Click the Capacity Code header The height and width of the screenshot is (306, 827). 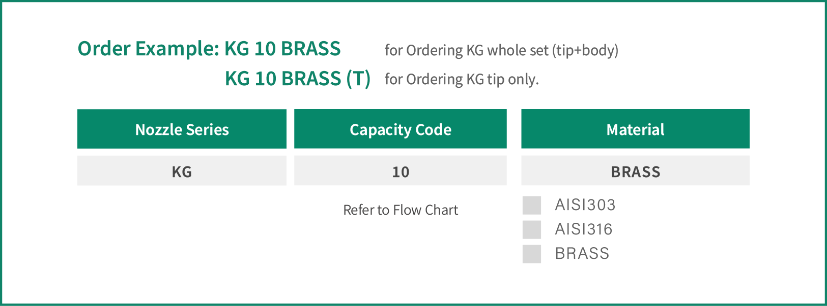pyautogui.click(x=401, y=129)
